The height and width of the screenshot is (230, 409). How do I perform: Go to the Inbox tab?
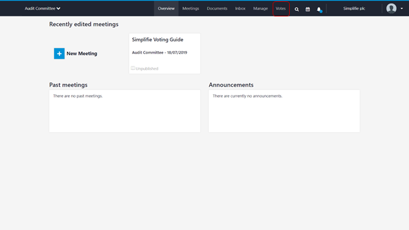point(240,9)
